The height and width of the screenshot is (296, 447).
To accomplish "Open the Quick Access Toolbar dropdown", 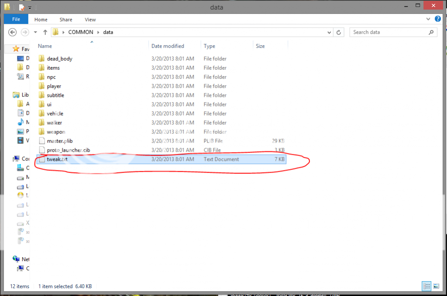I will pos(30,8).
